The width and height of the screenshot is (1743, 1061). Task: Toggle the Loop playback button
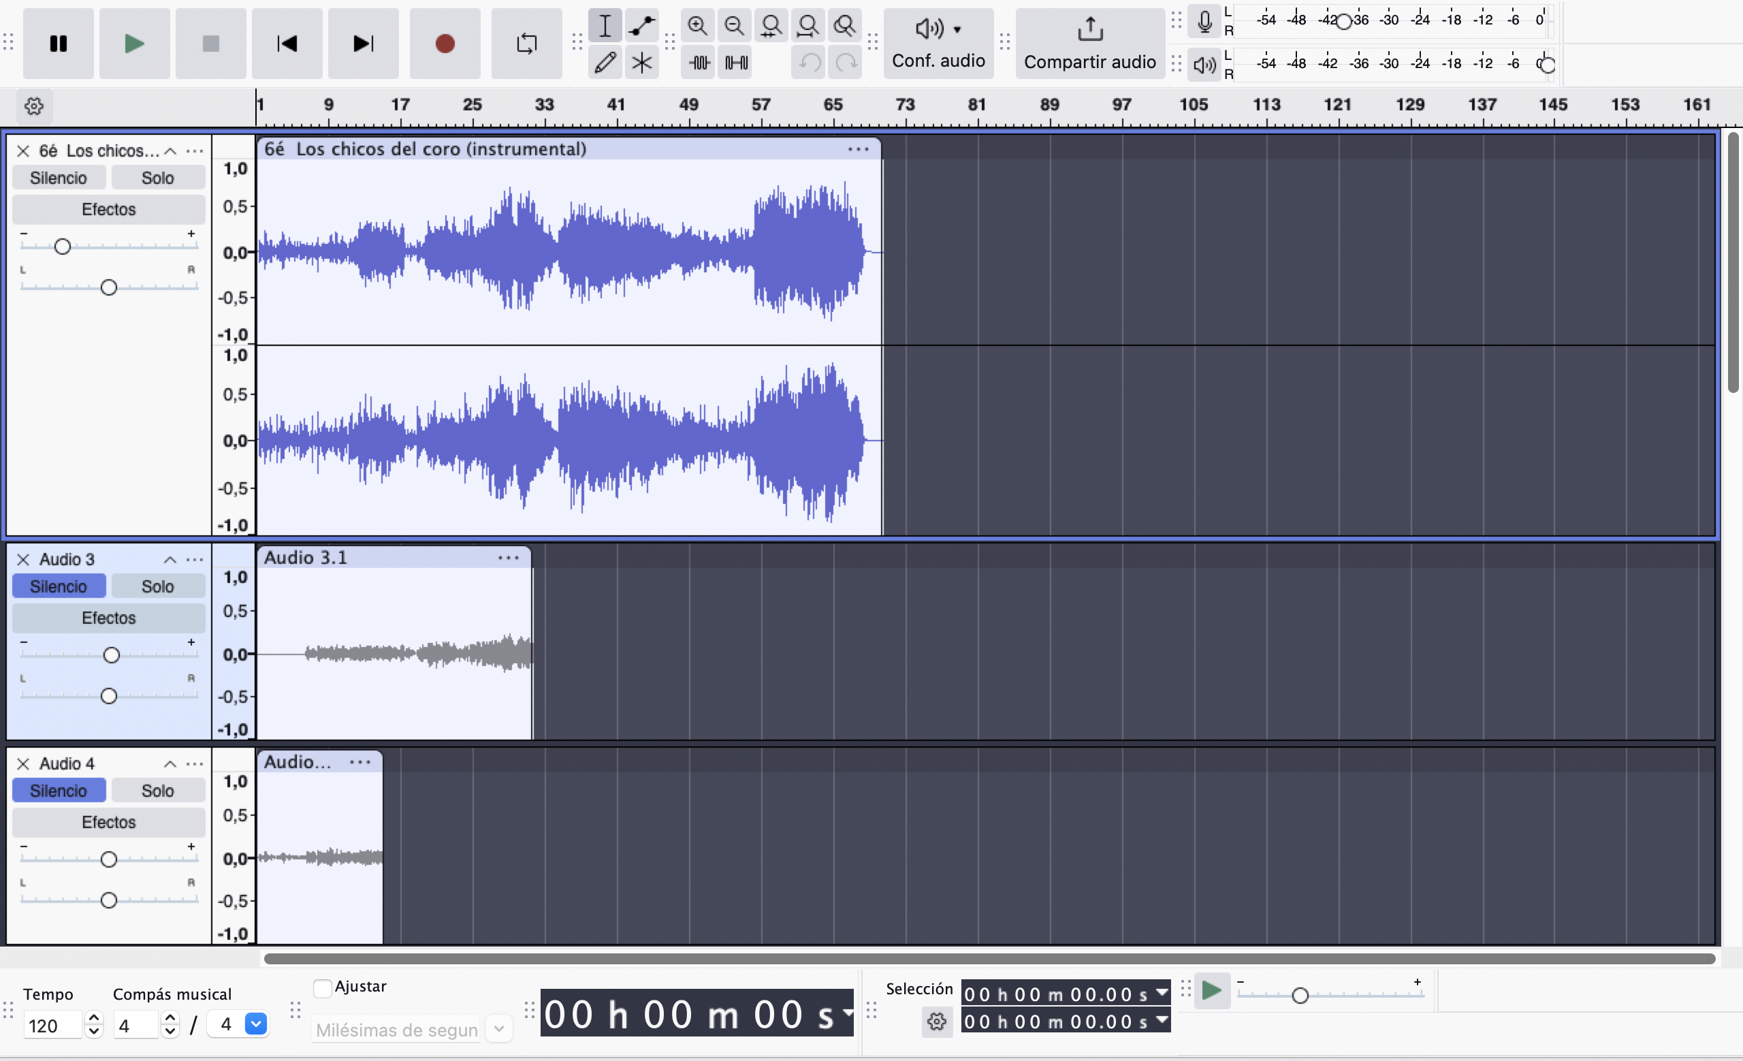526,44
